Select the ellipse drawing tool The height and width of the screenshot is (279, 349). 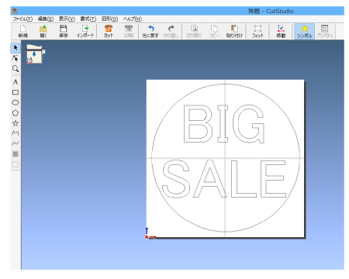(x=16, y=102)
